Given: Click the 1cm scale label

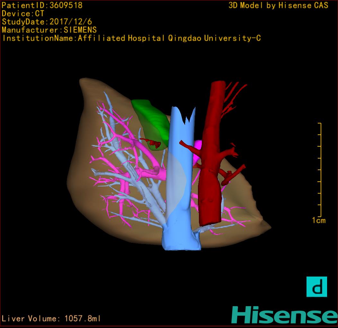Looking at the screenshot, I should point(319,220).
